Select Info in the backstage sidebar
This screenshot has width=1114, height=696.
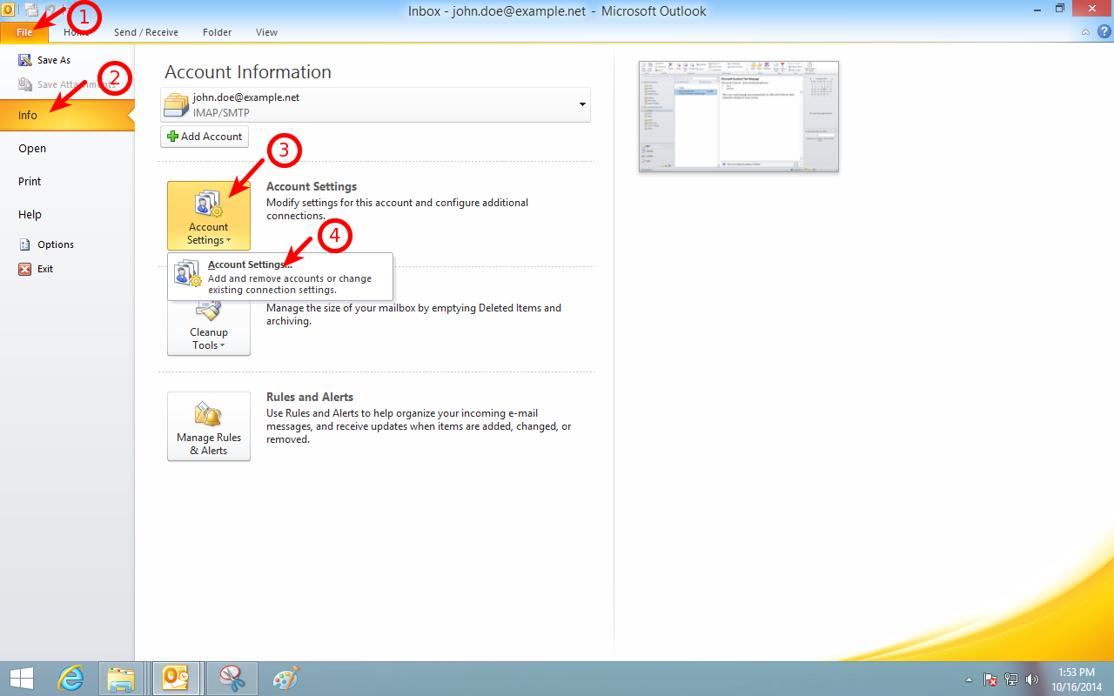(x=67, y=115)
